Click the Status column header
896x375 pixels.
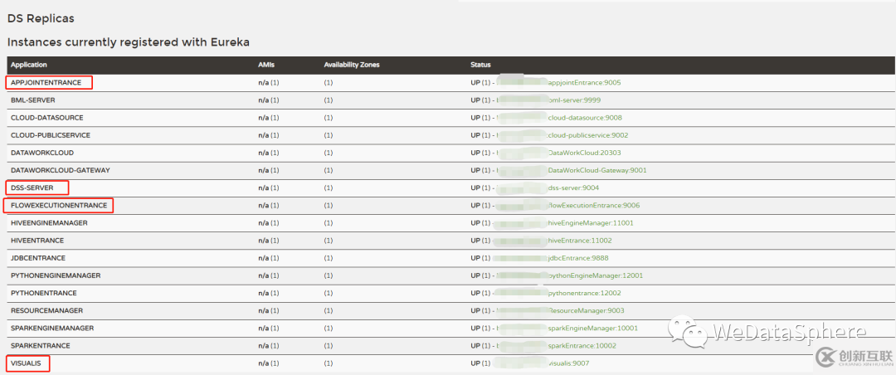480,64
